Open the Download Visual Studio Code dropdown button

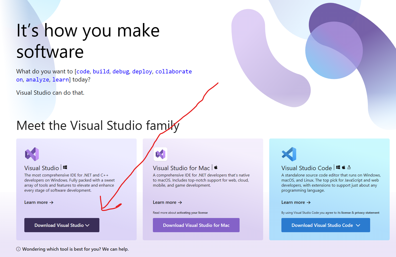click(326, 225)
